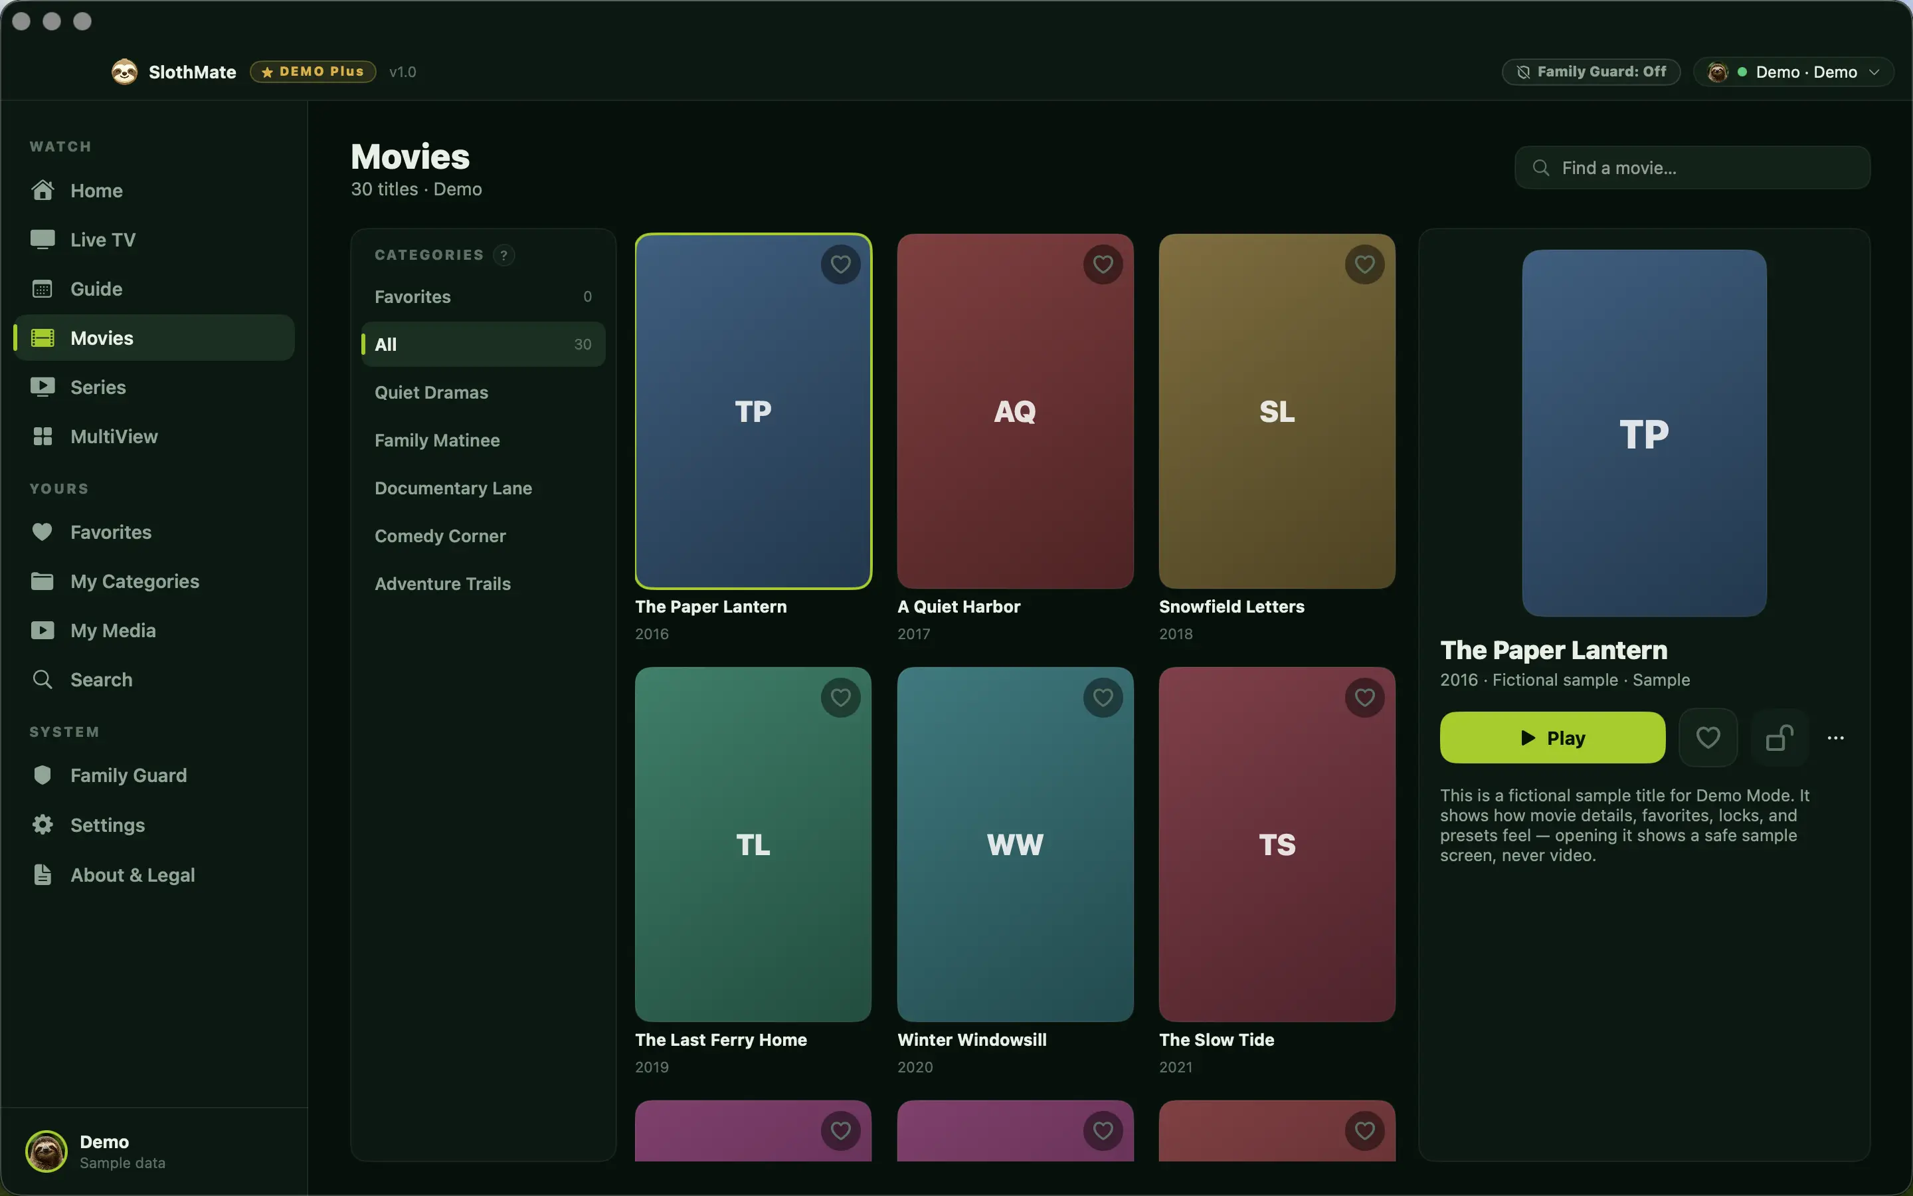Click the v1.0 version label

[403, 72]
